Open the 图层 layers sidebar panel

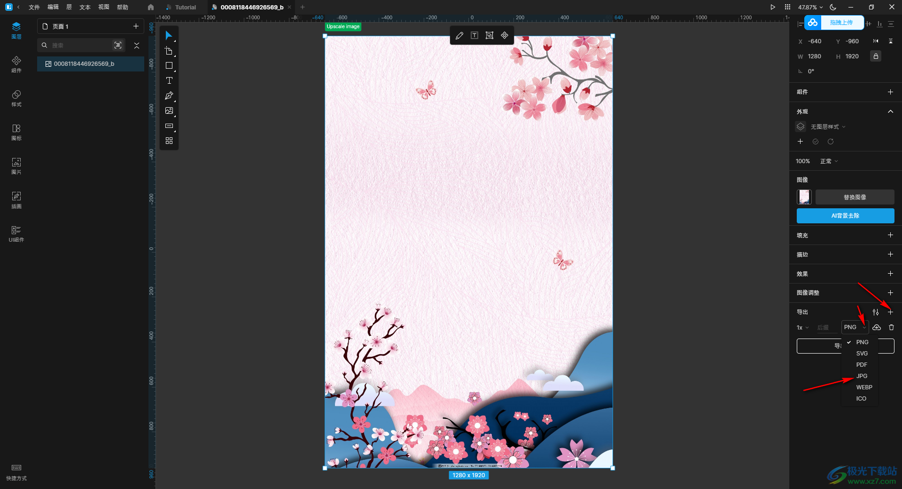16,30
